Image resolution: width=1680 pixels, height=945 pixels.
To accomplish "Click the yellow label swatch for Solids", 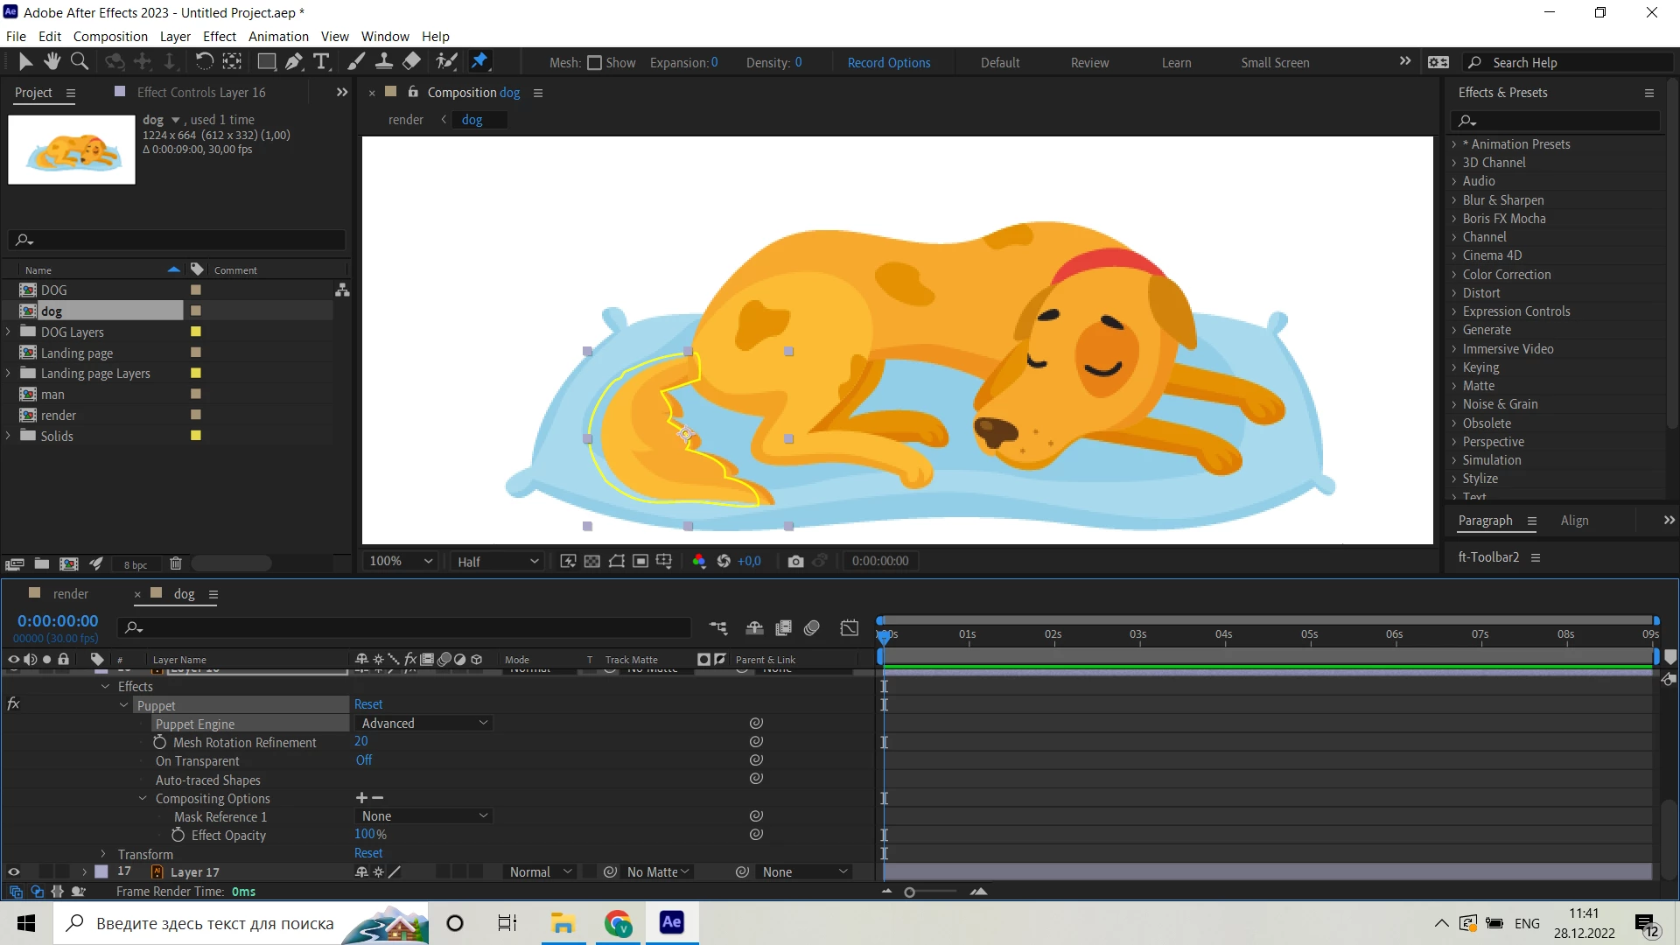I will click(196, 436).
